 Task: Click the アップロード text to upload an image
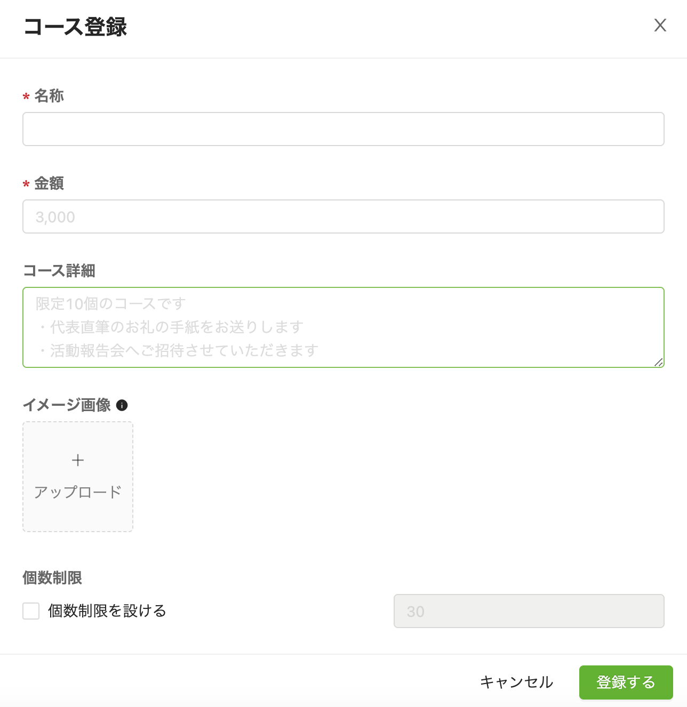pos(78,492)
